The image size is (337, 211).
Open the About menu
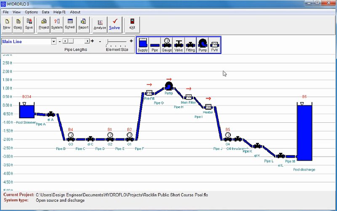pyautogui.click(x=75, y=12)
